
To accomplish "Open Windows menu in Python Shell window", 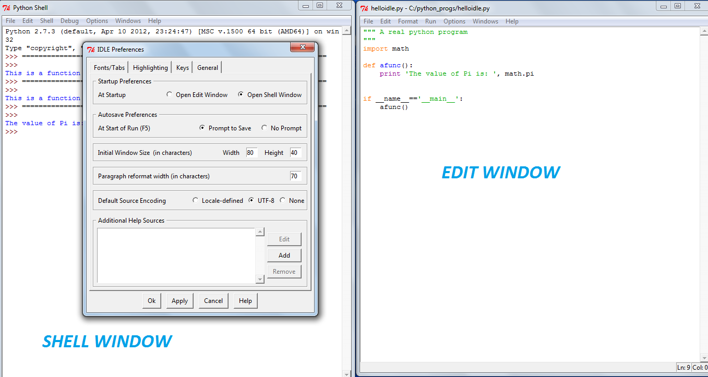I will point(128,21).
